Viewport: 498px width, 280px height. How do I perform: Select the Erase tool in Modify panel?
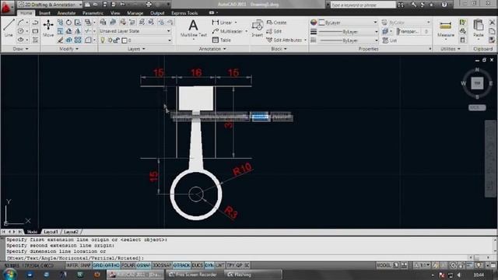point(61,40)
